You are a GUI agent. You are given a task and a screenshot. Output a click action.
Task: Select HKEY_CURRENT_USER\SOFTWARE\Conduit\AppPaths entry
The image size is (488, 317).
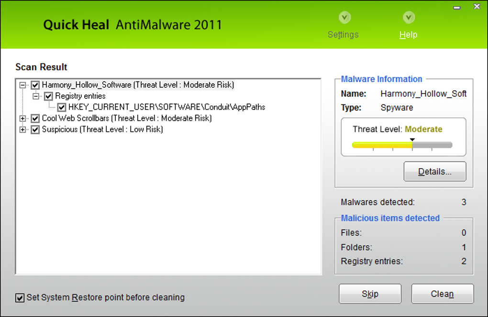coord(167,107)
